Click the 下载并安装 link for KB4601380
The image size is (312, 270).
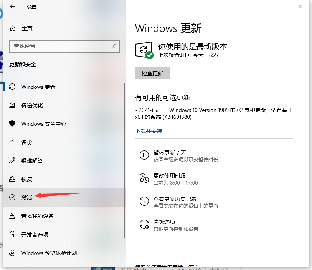[x=149, y=131]
